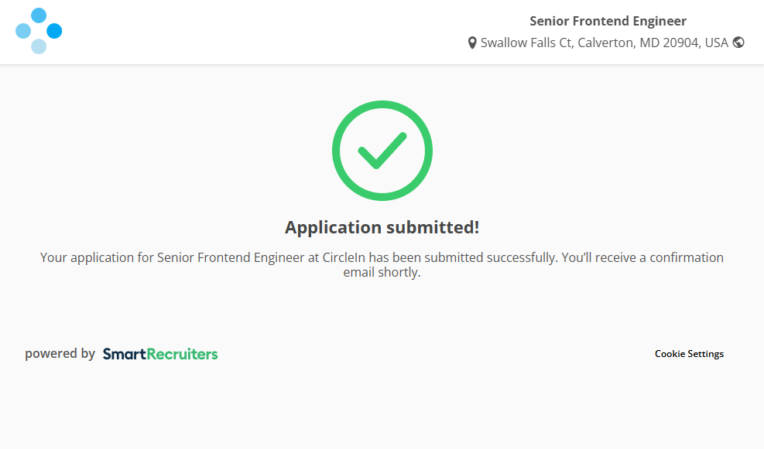
Task: Click "Calverton, MD 20904" in the location
Action: click(x=638, y=43)
